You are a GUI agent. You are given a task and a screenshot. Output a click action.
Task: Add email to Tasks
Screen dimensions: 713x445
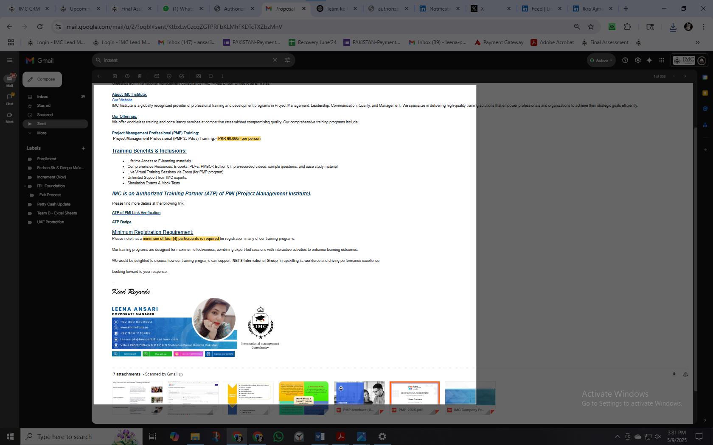click(x=182, y=76)
